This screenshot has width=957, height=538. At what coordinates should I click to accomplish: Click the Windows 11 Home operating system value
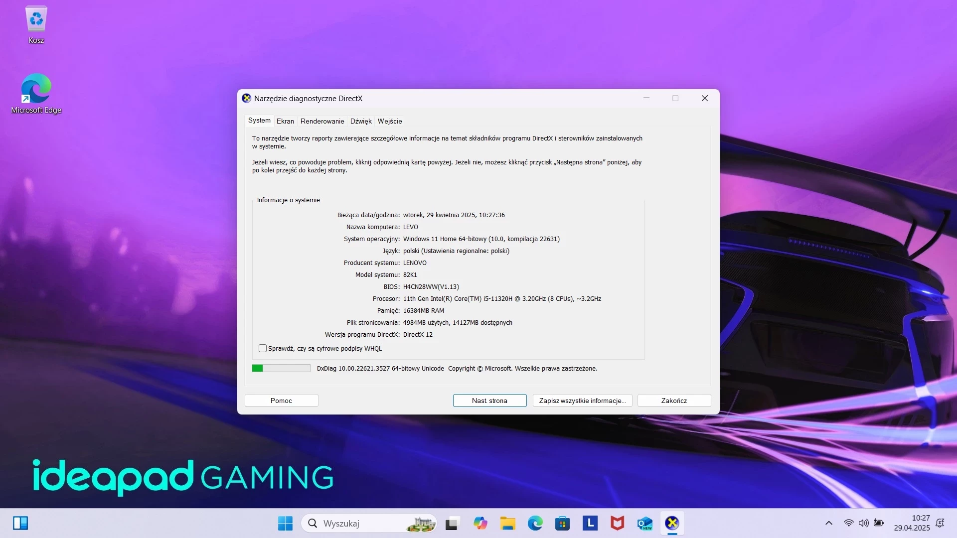481,239
